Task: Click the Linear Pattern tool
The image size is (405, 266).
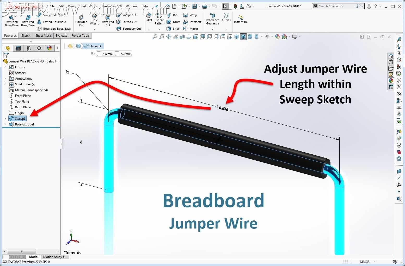Action: [159, 19]
